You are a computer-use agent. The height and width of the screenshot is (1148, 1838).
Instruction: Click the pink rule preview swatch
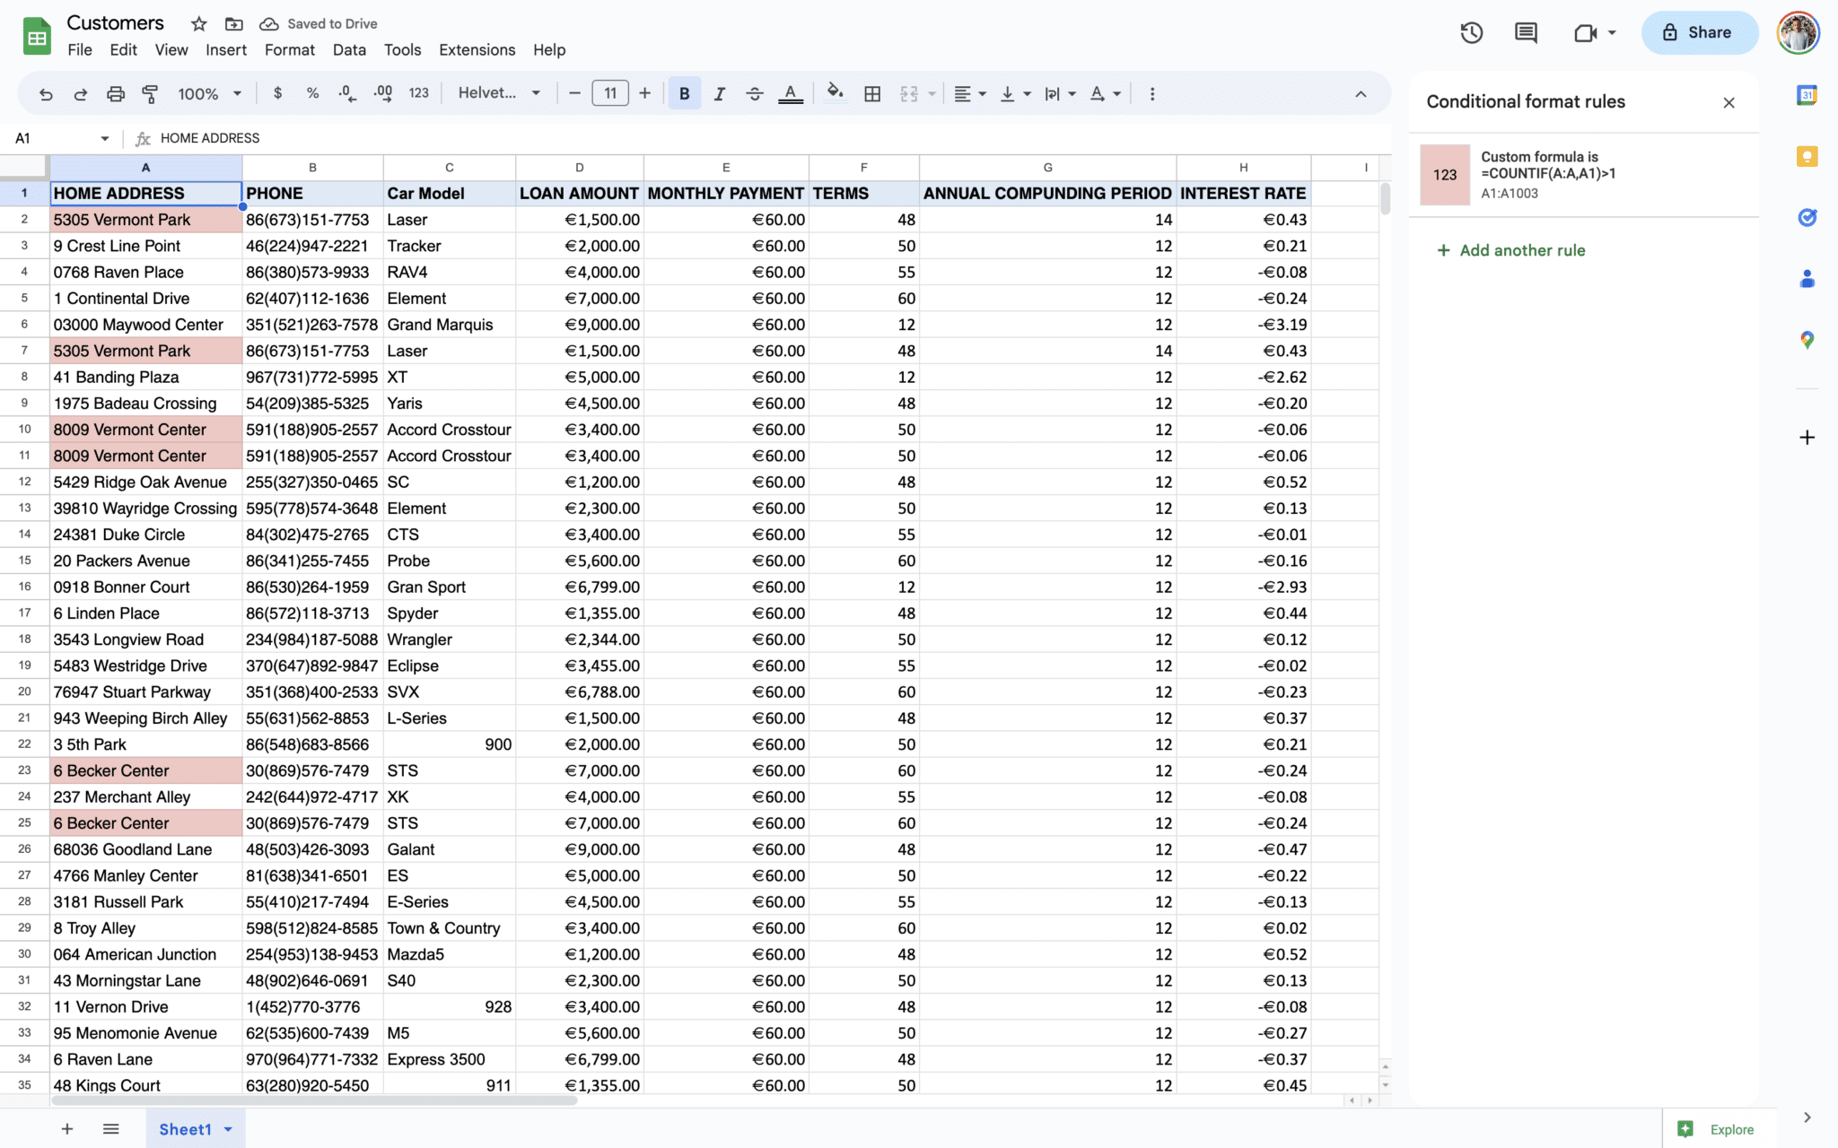pos(1444,175)
